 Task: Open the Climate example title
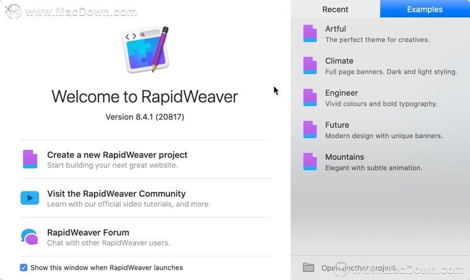(x=339, y=60)
